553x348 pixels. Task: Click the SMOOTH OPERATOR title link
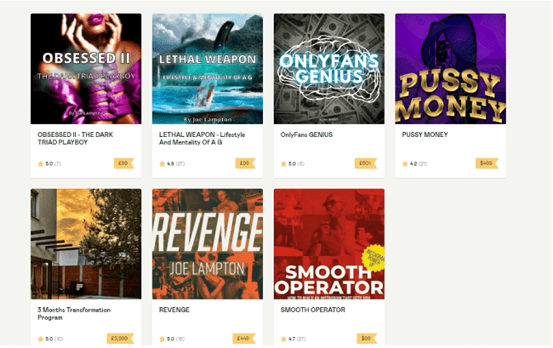pyautogui.click(x=313, y=310)
